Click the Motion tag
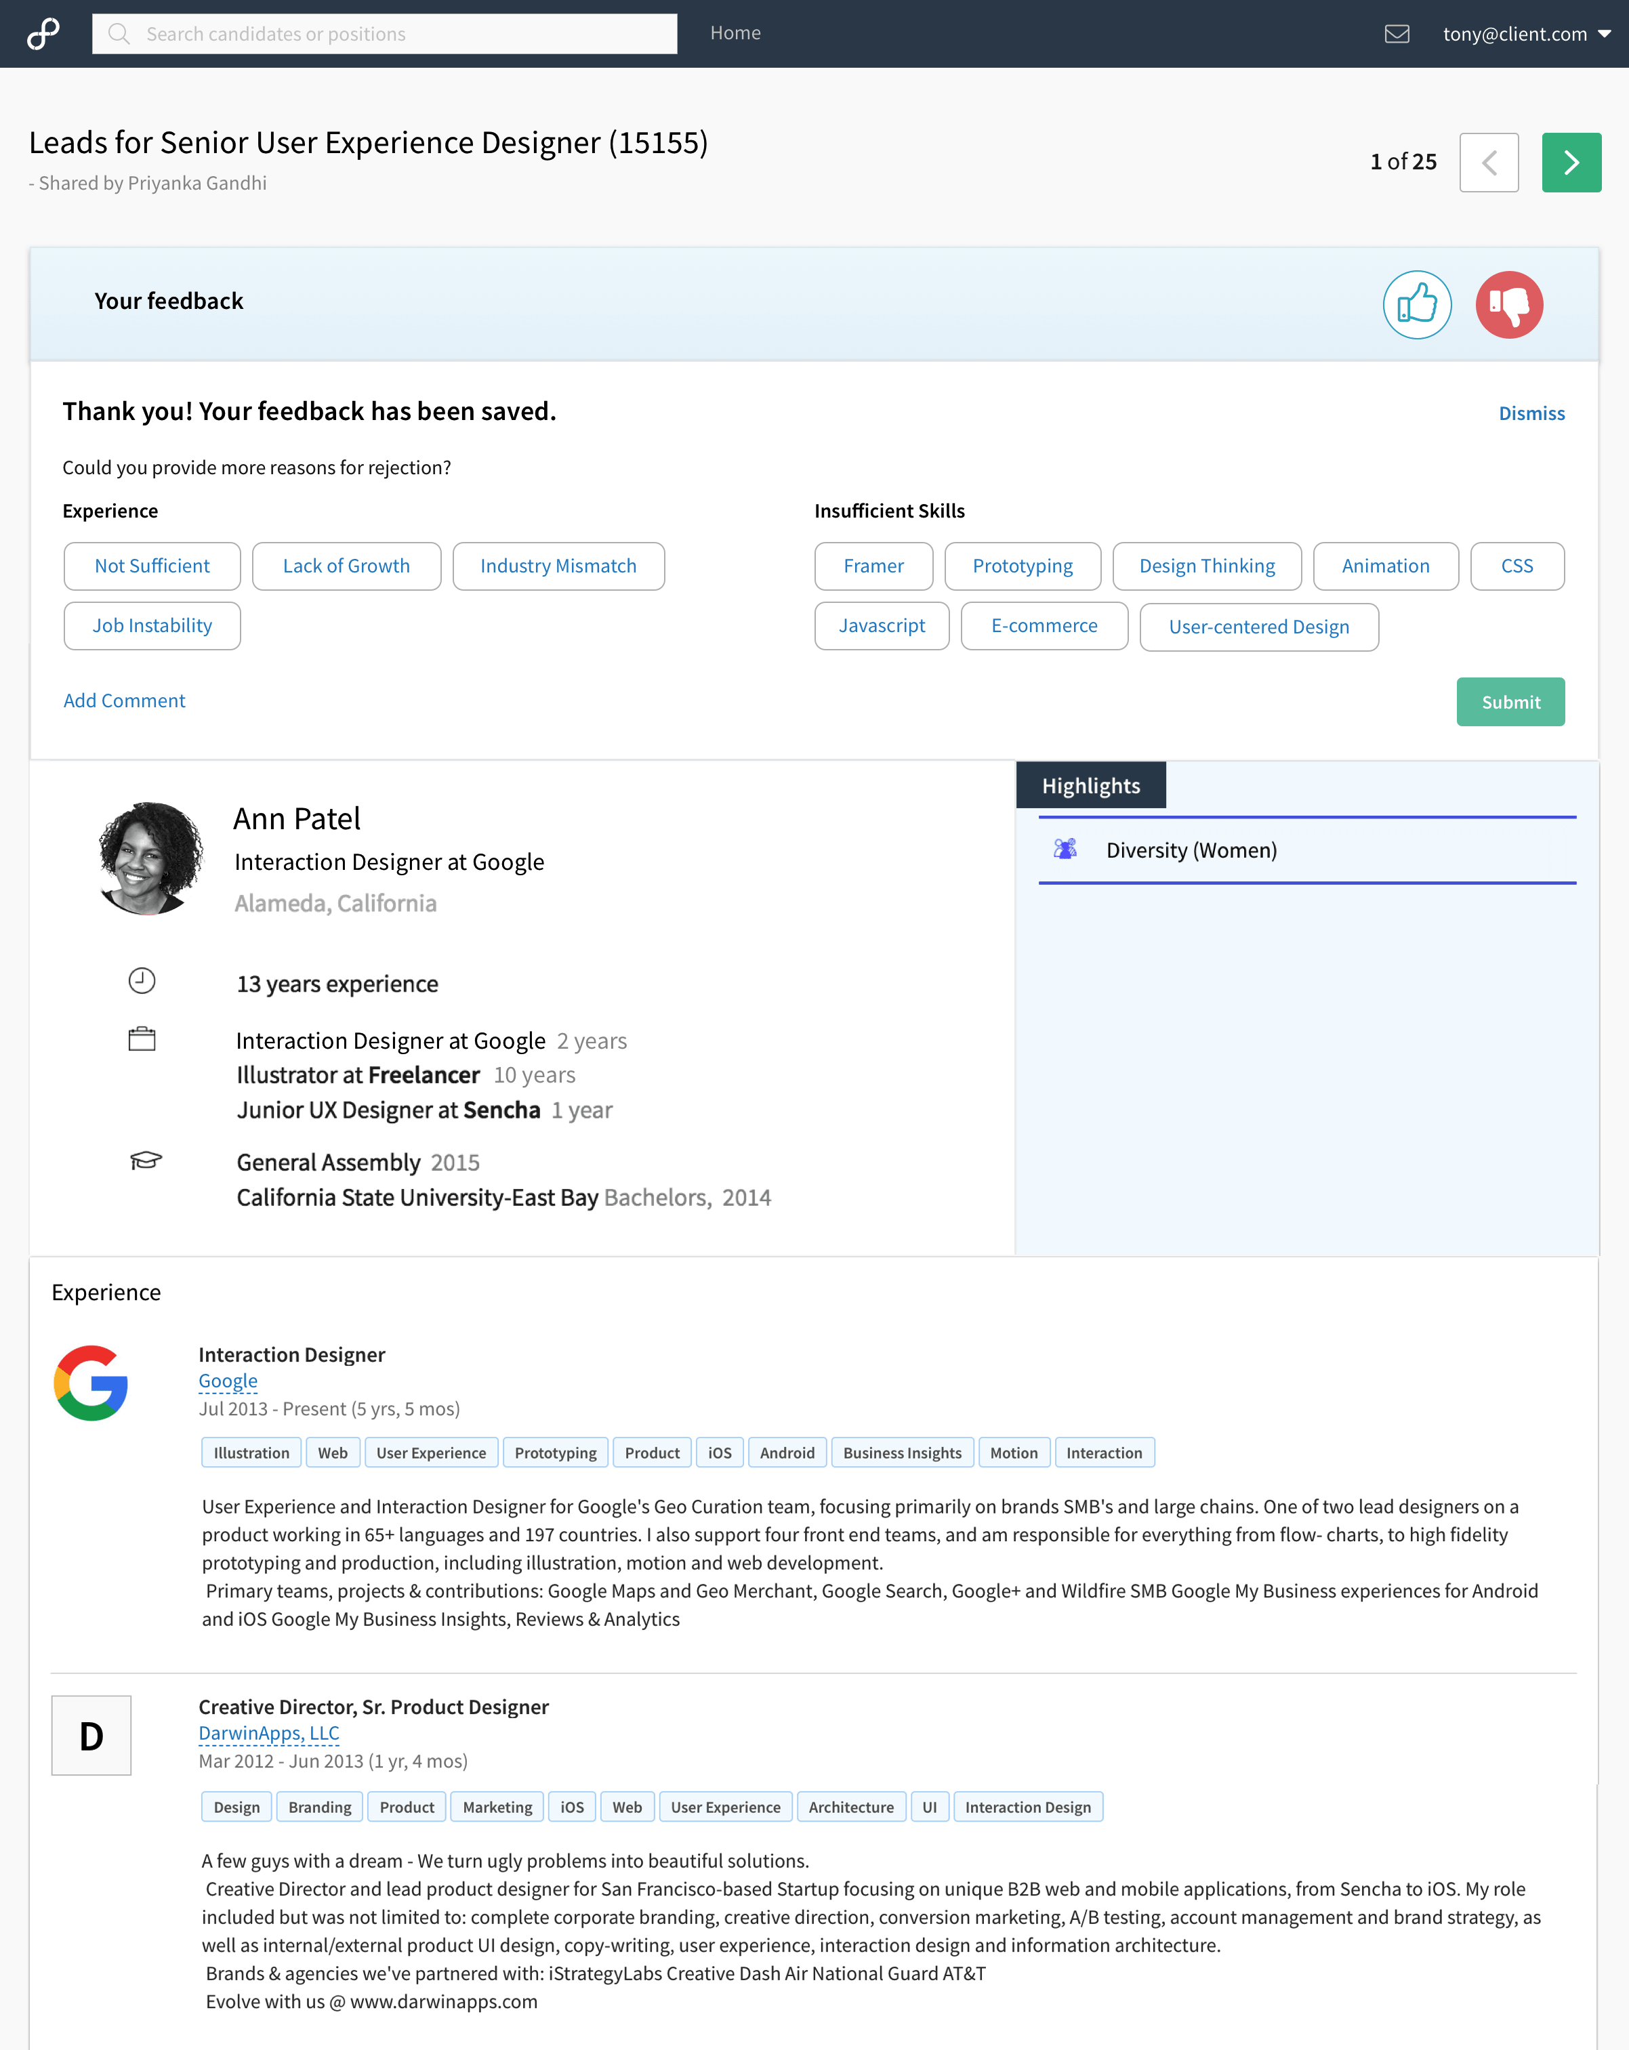 (x=1014, y=1452)
